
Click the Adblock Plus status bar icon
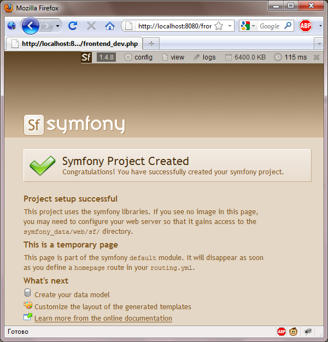click(282, 332)
